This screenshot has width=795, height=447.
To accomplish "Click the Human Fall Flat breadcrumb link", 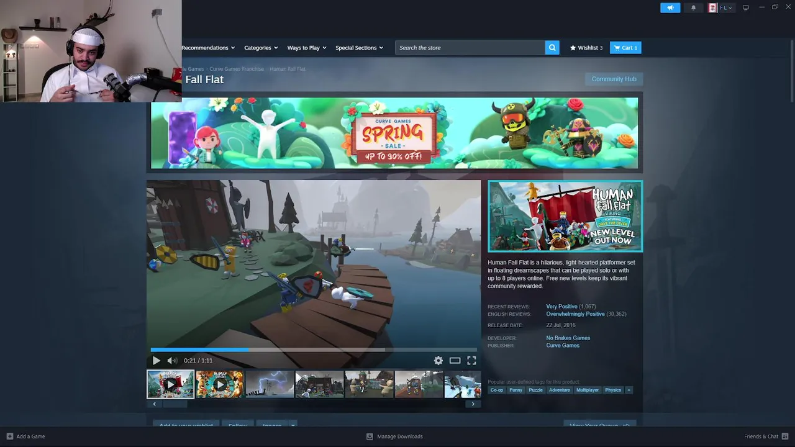I will [x=288, y=69].
